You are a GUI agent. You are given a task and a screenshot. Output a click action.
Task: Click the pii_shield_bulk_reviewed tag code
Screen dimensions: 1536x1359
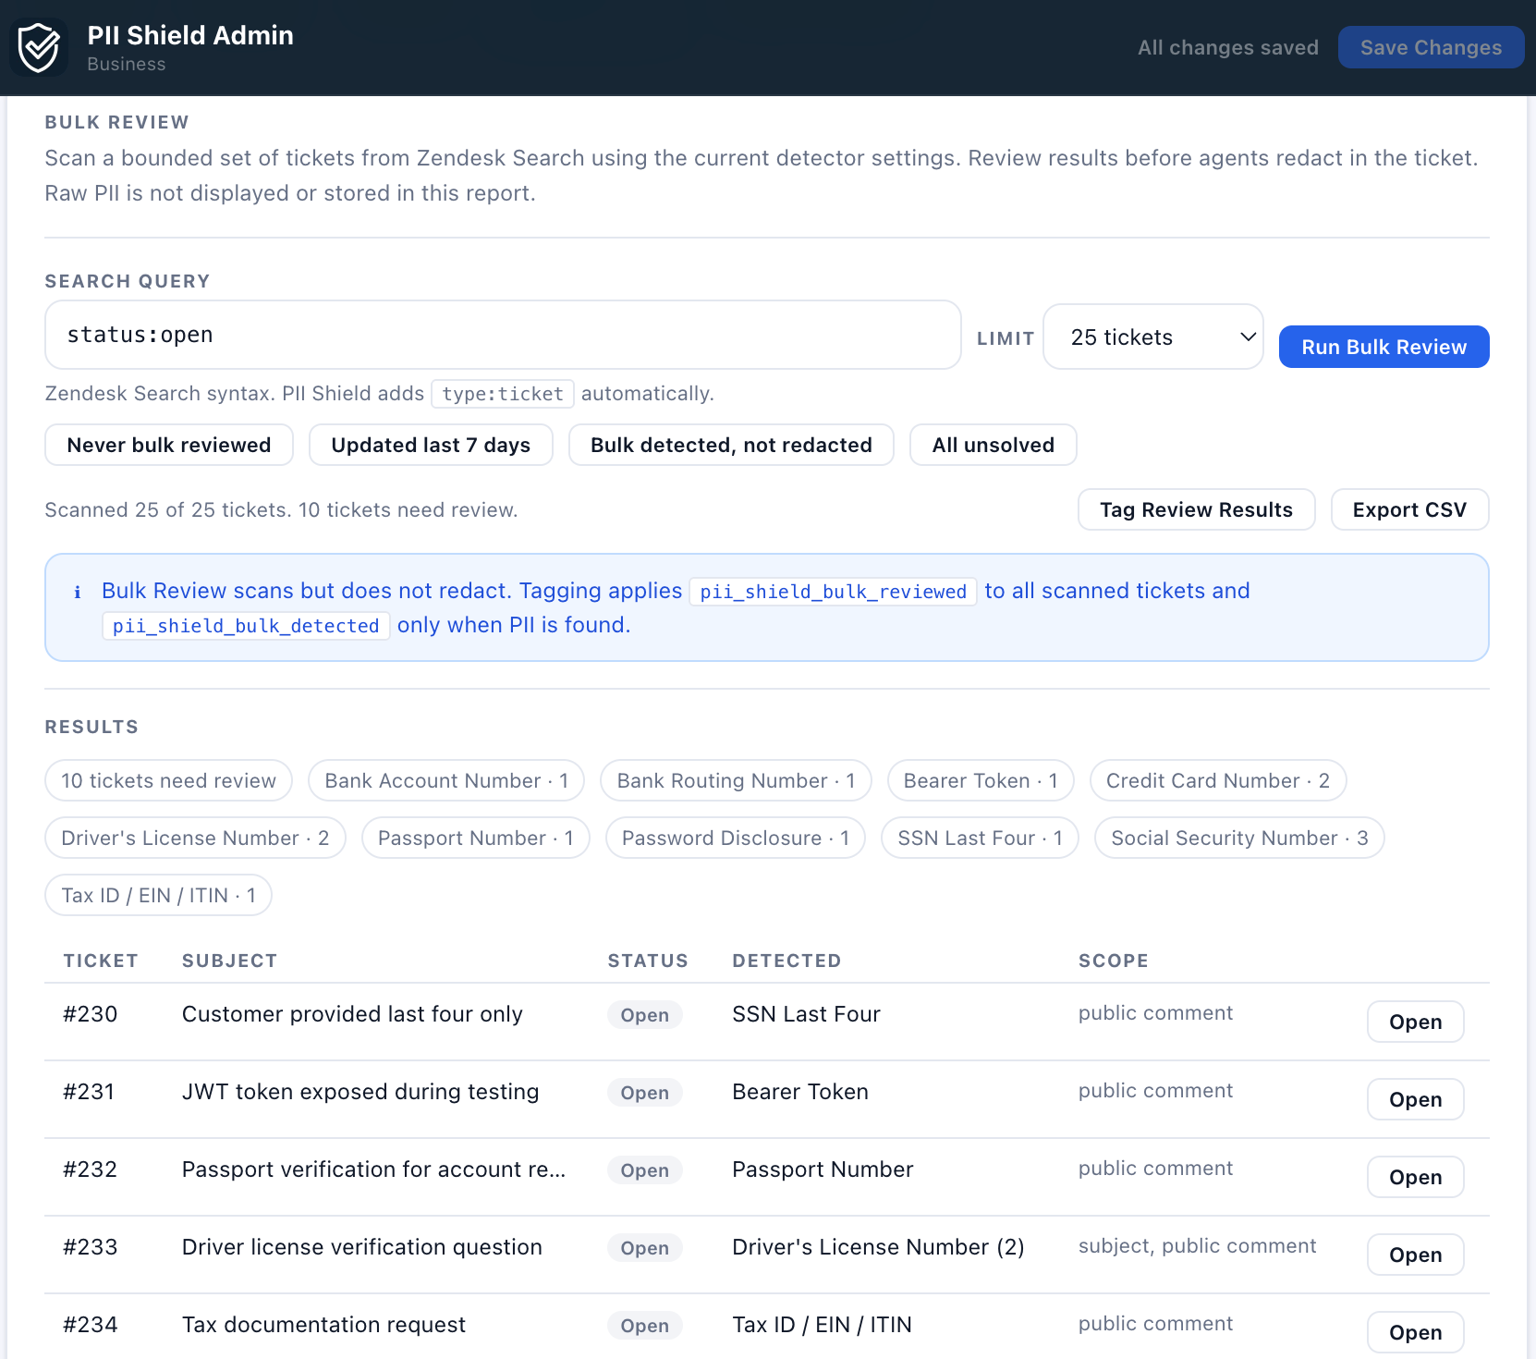click(833, 592)
